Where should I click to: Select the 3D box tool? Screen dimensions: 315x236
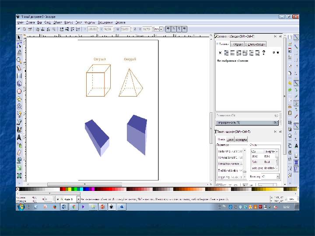[19, 83]
